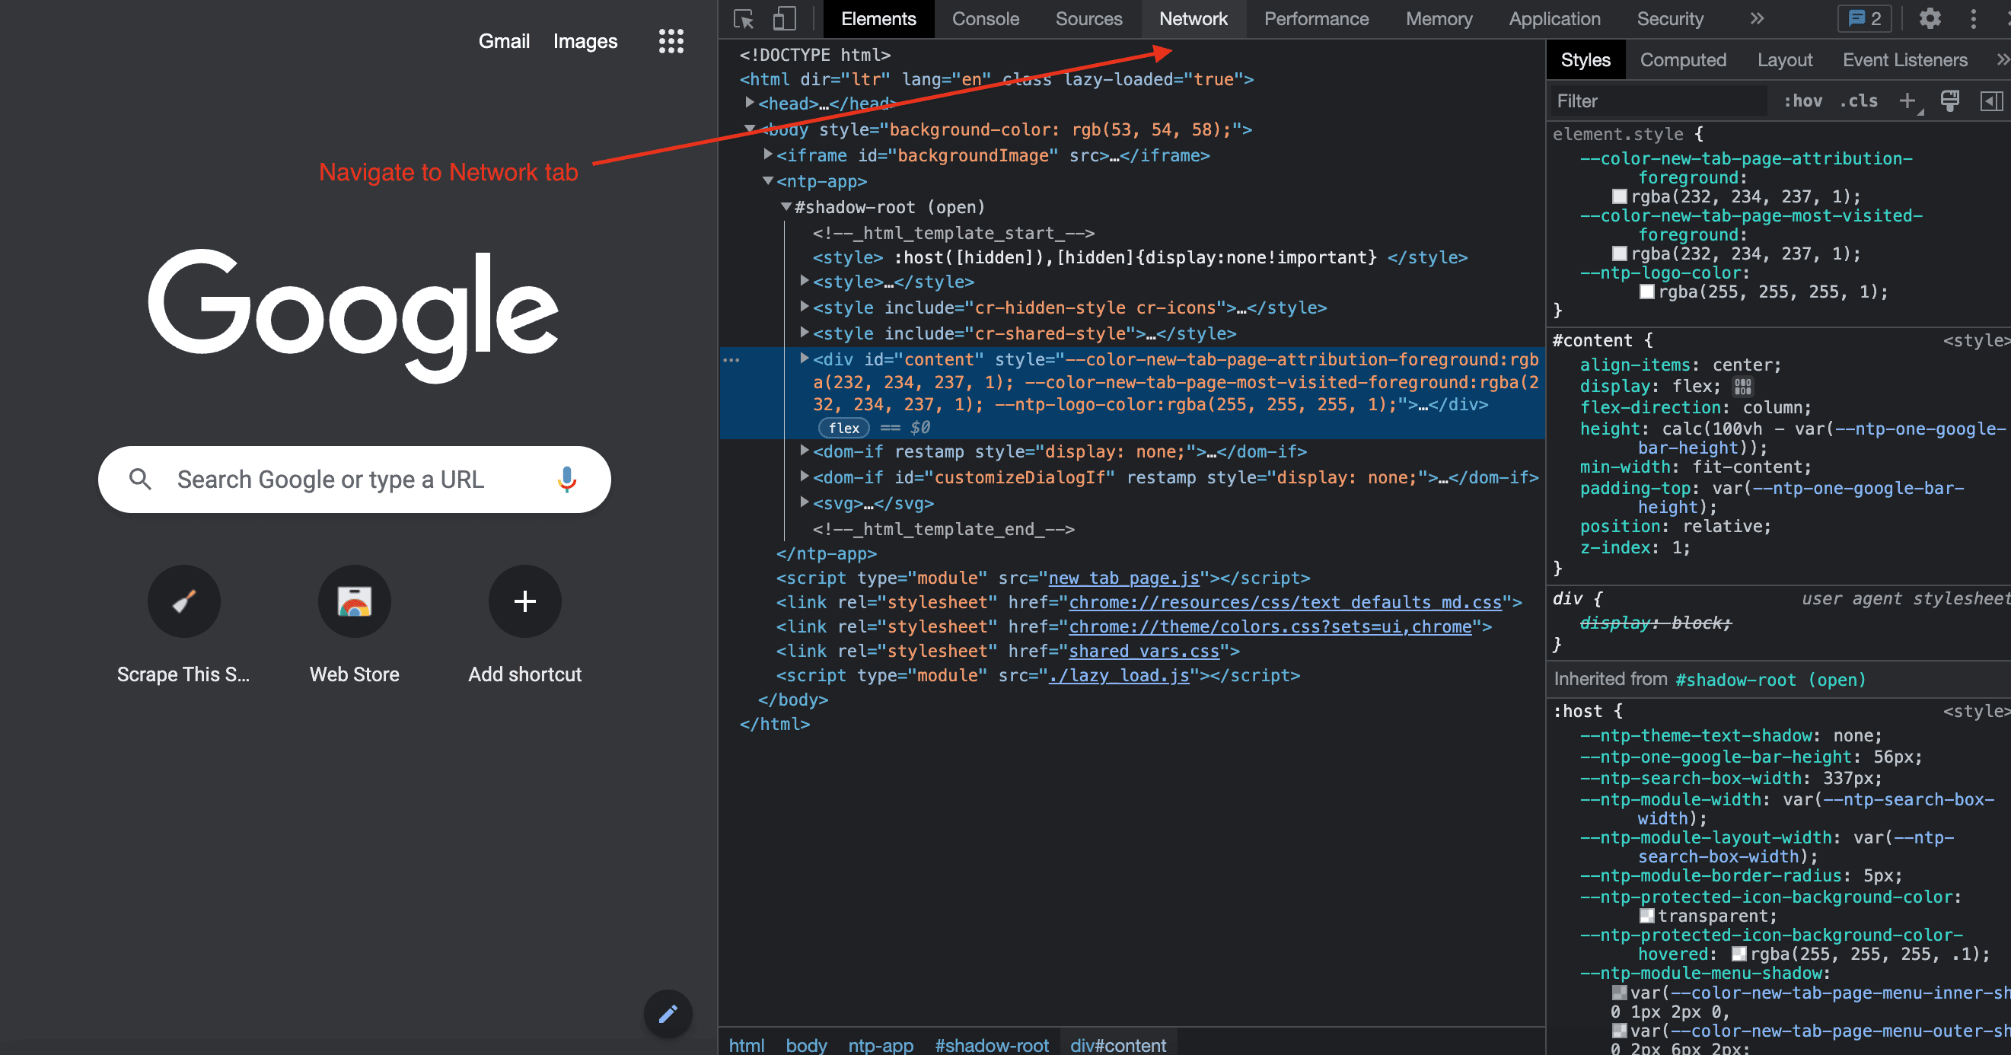Viewport: 2011px width, 1055px height.
Task: Open the Performance tab
Action: tap(1316, 19)
